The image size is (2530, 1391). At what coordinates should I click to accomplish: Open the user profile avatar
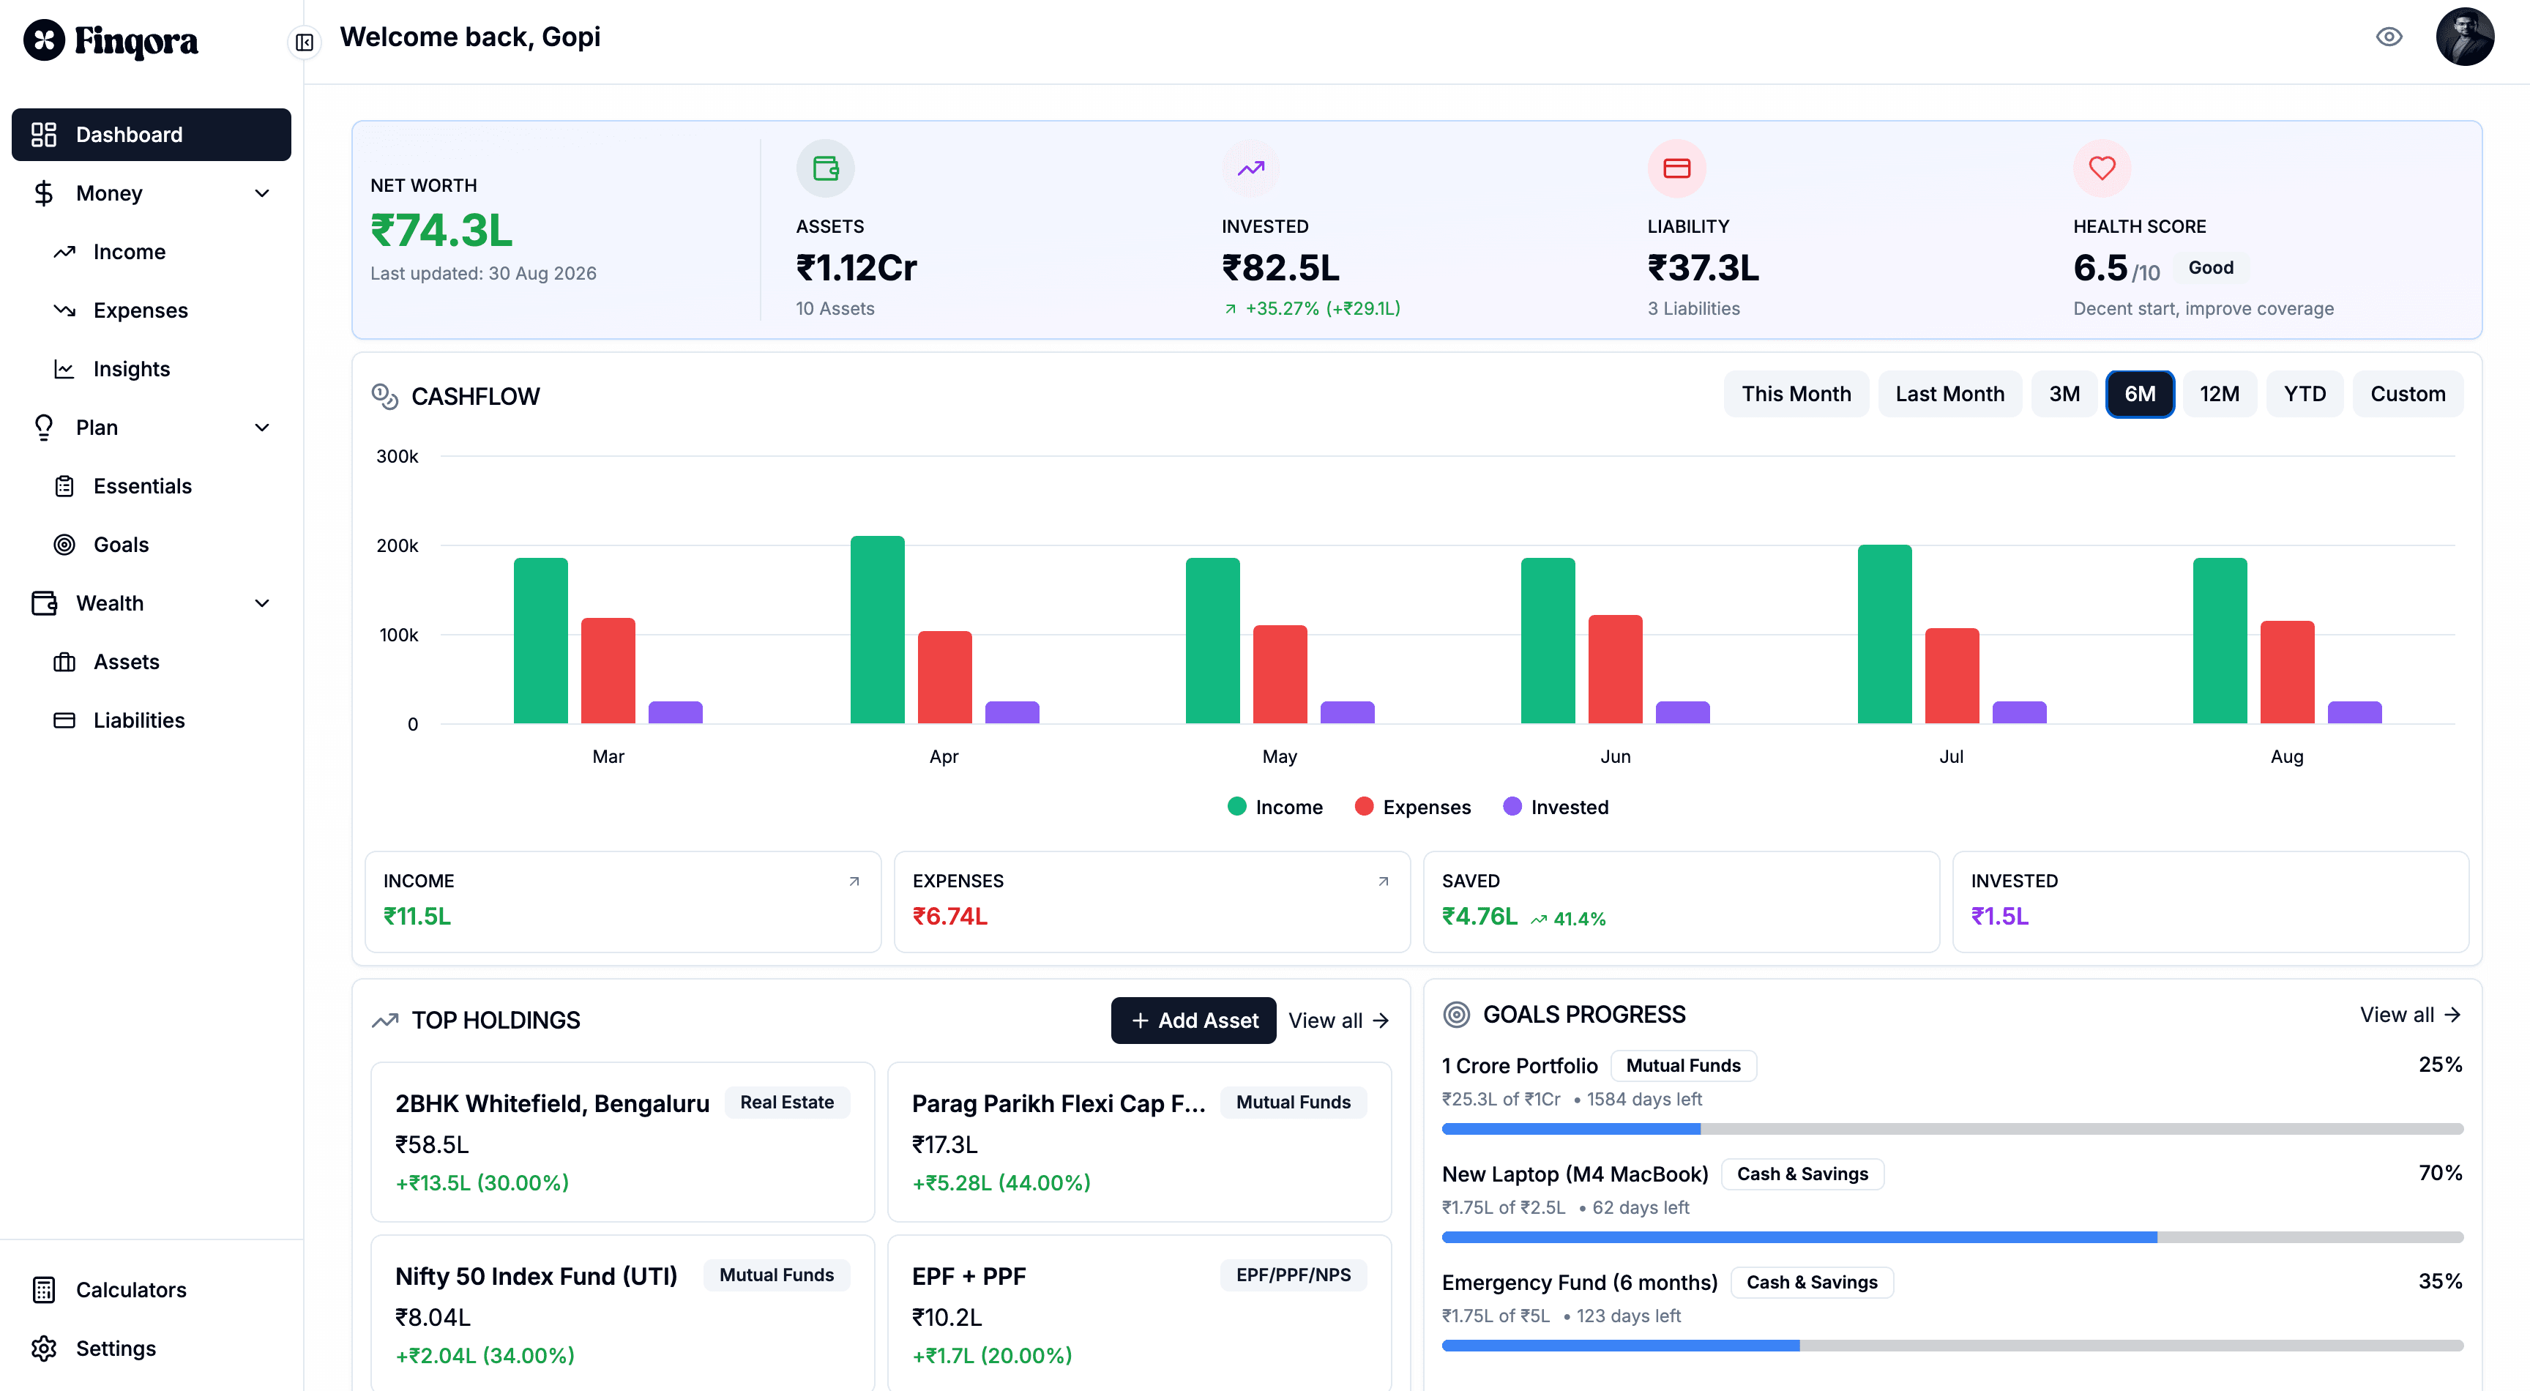tap(2464, 37)
